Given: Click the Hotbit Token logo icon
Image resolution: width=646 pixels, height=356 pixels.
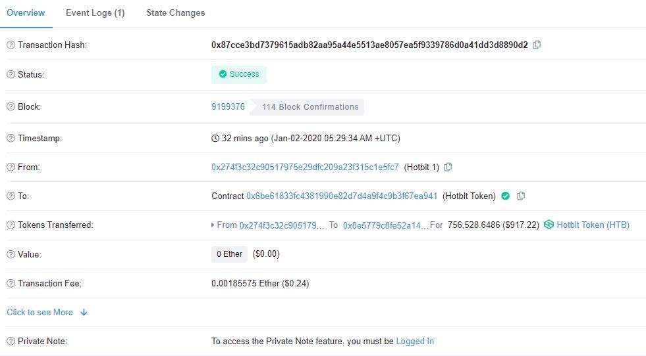Looking at the screenshot, I should [x=549, y=225].
